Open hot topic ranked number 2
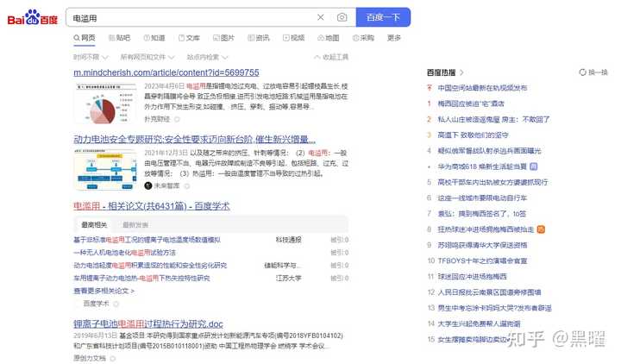Image resolution: width=621 pixels, height=364 pixels. pos(493,119)
